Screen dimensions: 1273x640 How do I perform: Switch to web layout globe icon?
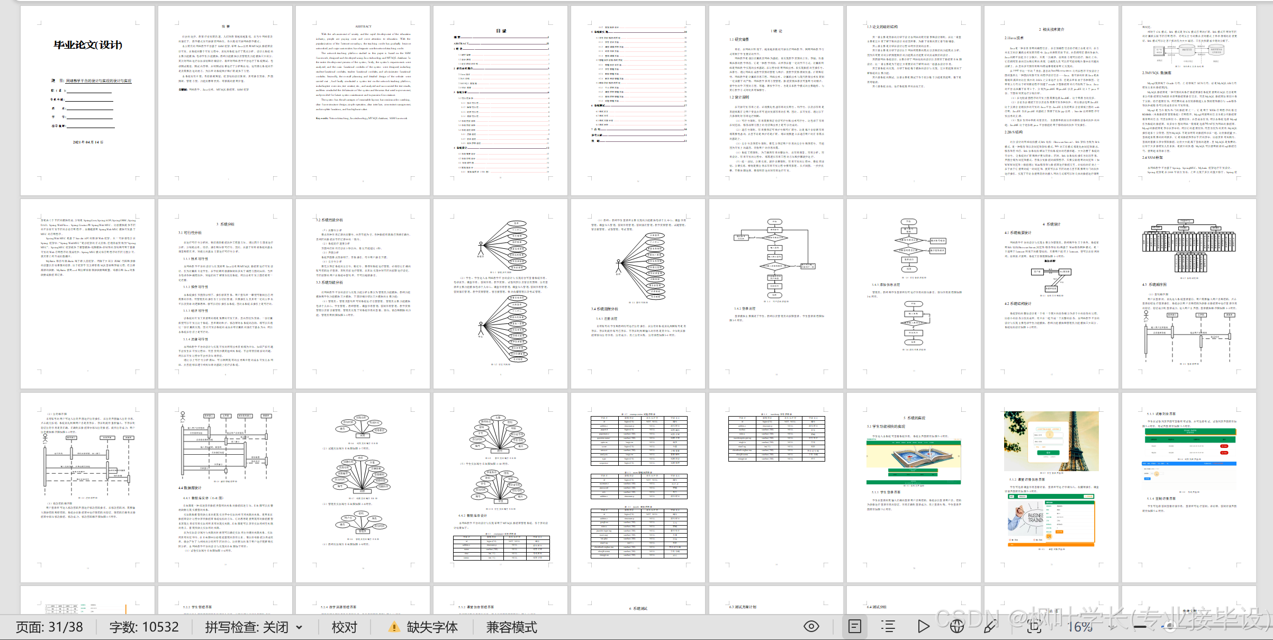pyautogui.click(x=956, y=627)
